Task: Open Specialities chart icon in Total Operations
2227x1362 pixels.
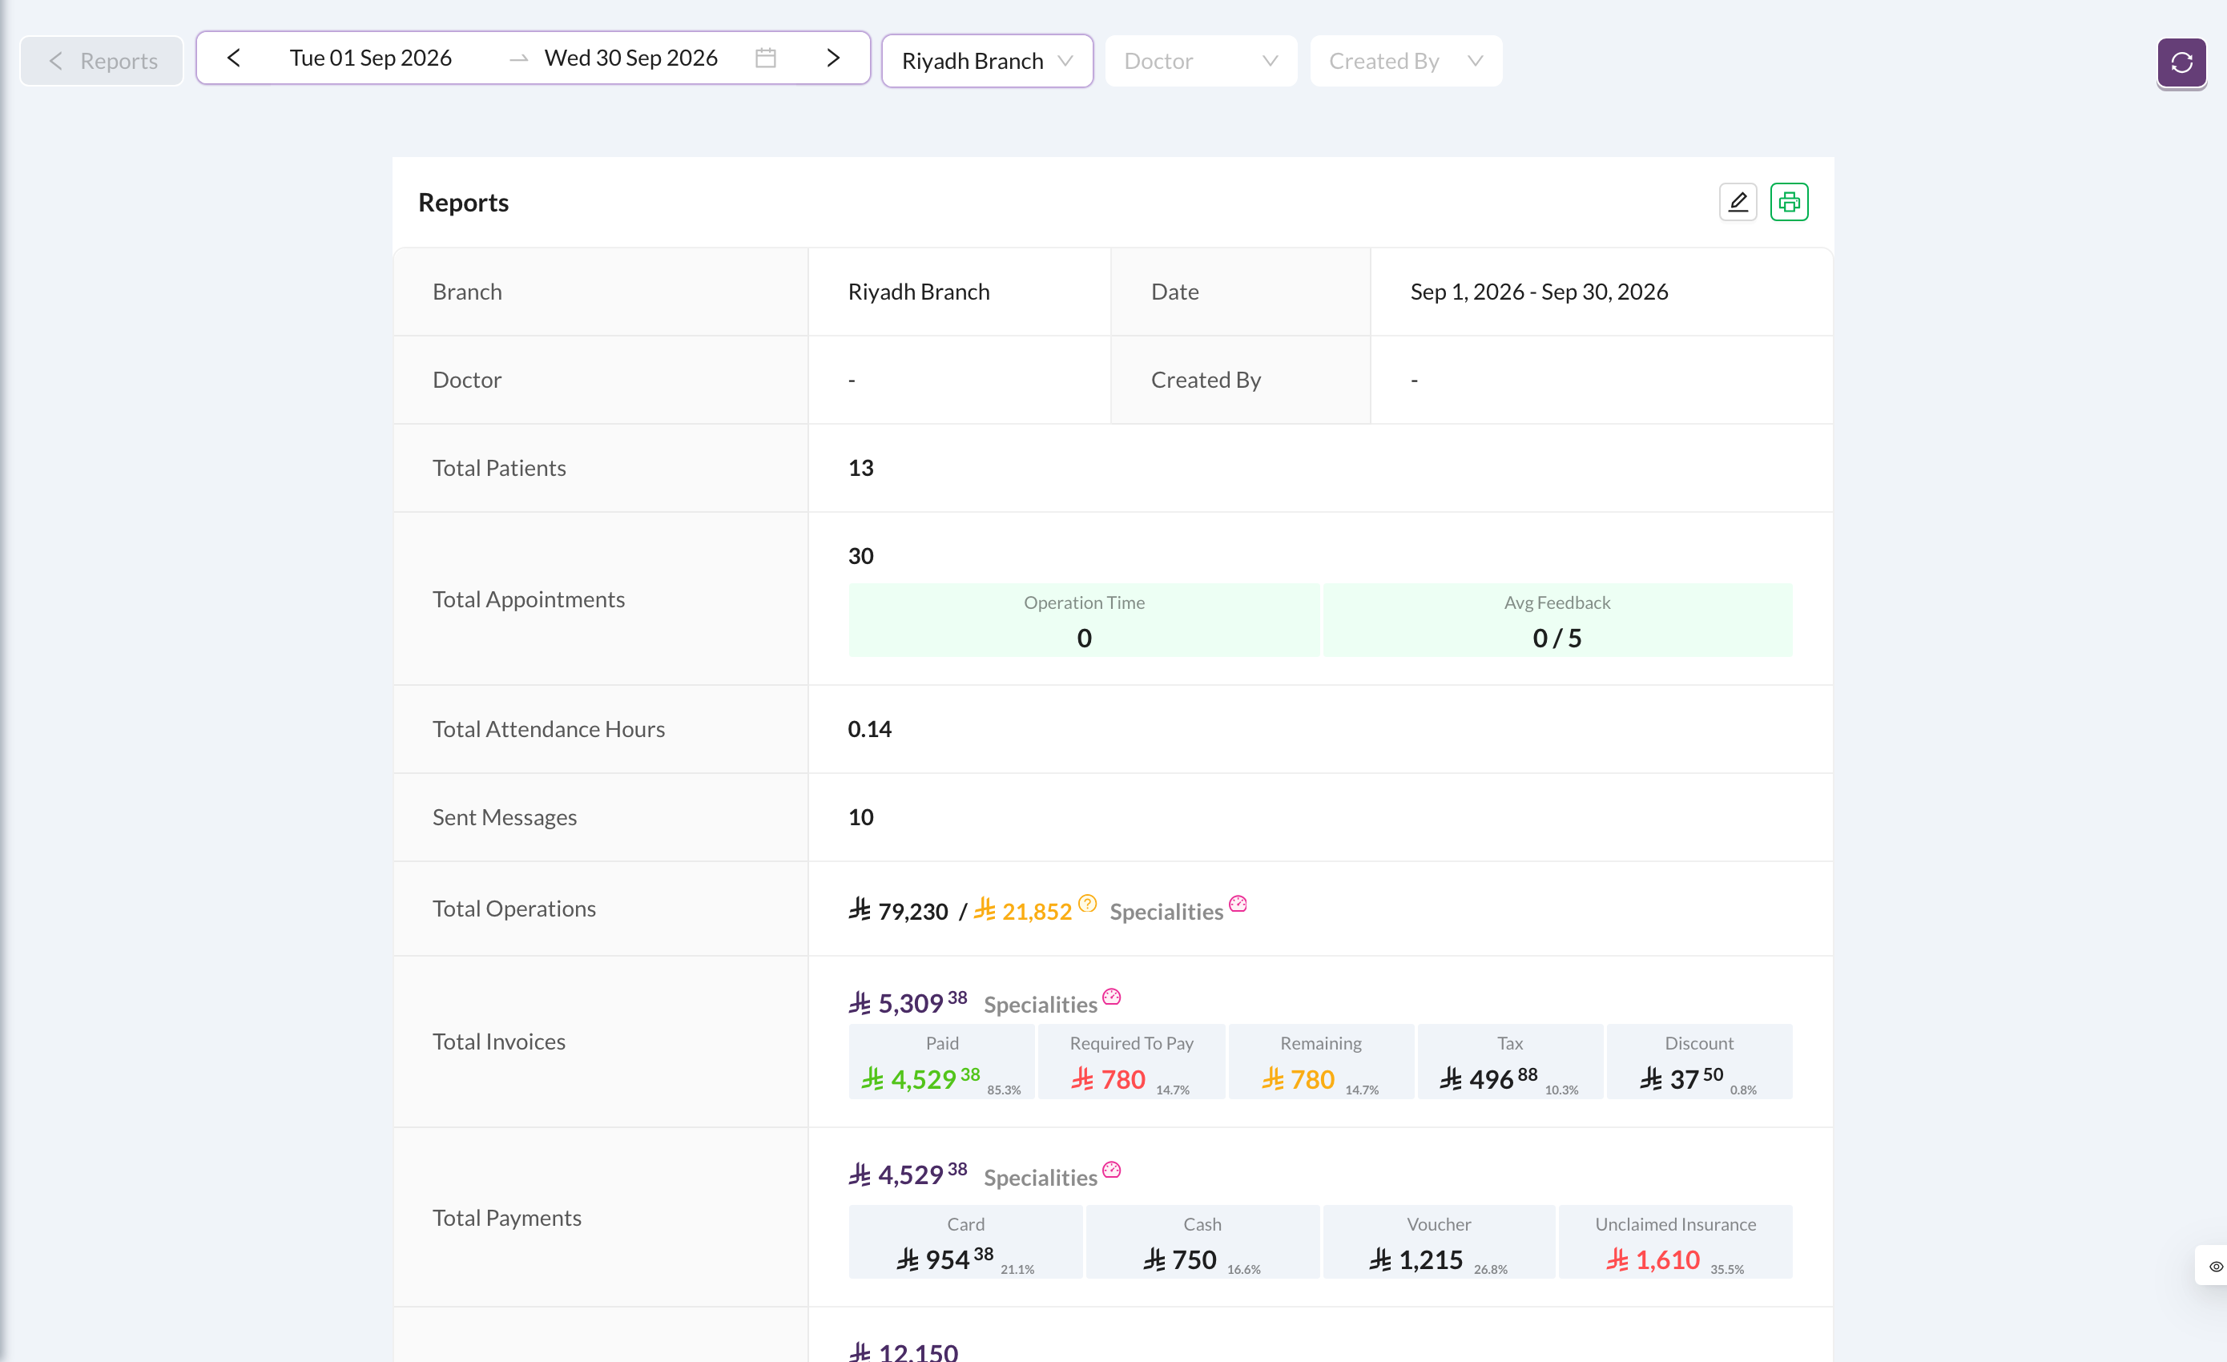Action: tap(1238, 903)
